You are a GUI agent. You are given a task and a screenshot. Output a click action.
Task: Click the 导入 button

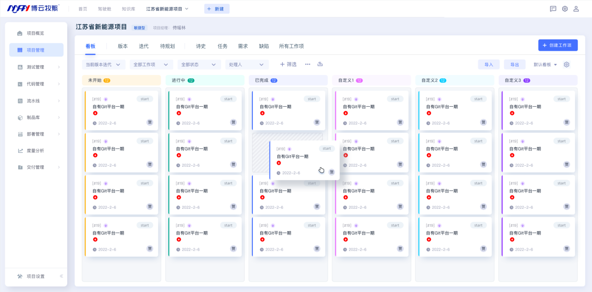(489, 65)
